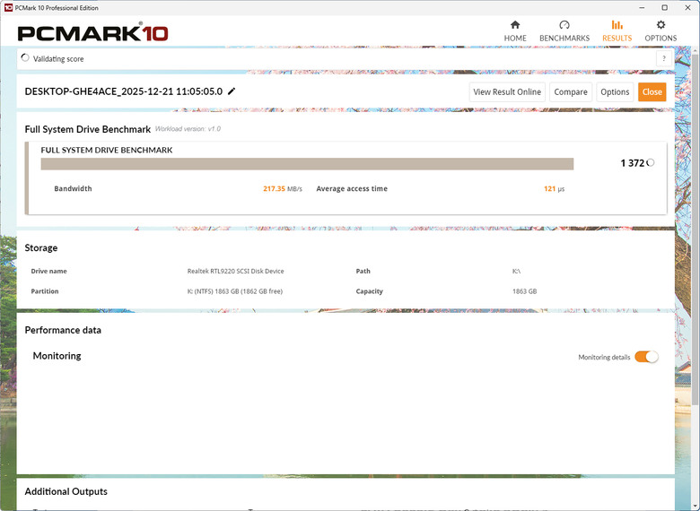Viewport: 700px width, 511px height.
Task: Click the Monitoring heading
Action: click(57, 356)
